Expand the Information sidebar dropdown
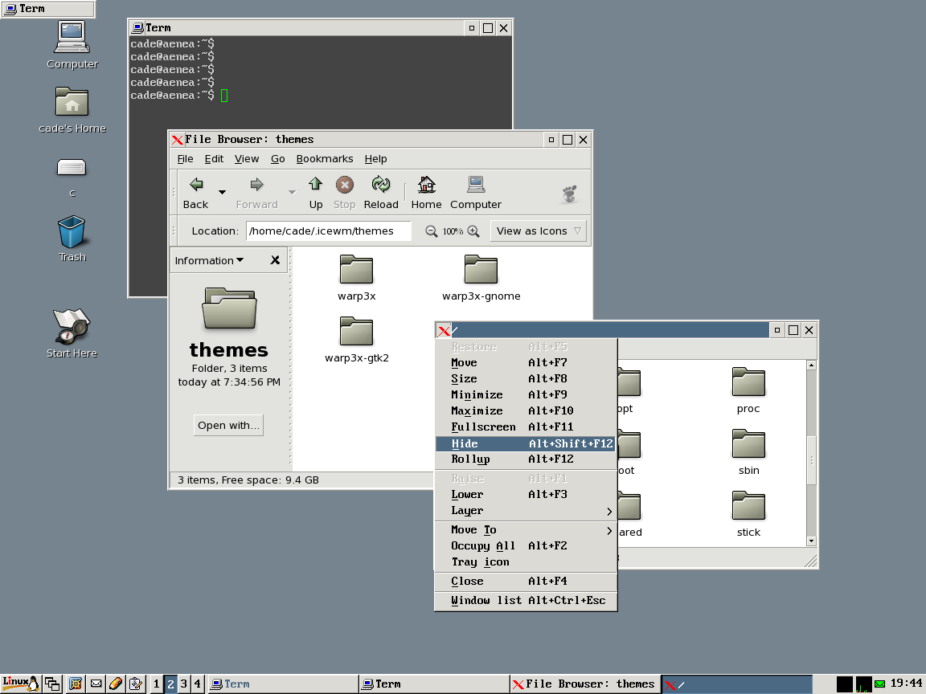926x694 pixels. pos(209,260)
